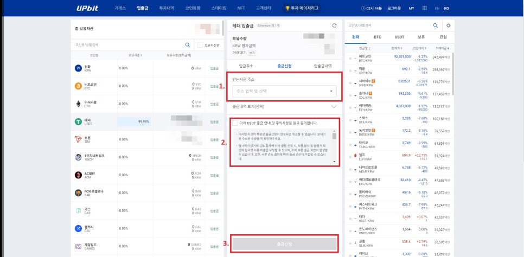Click the 게임빌드 GAME2 coin icon
This screenshot has height=257, width=524.
click(x=78, y=246)
